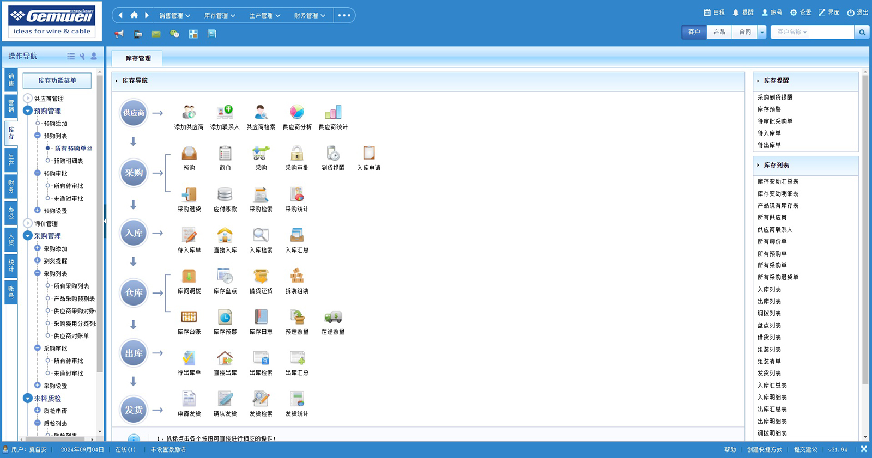Open the 供应商分析 pie chart icon
This screenshot has width=872, height=458.
pyautogui.click(x=296, y=113)
